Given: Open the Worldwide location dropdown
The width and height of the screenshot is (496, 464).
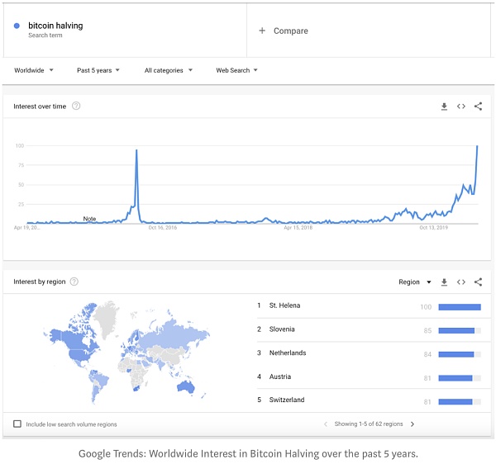Looking at the screenshot, I should [x=34, y=70].
